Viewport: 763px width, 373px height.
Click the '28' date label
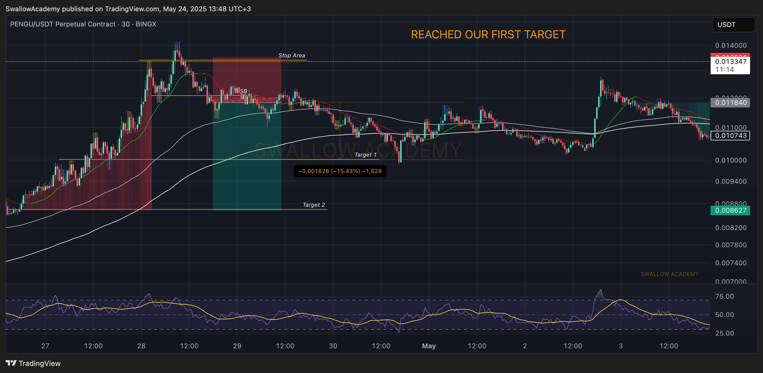click(141, 346)
